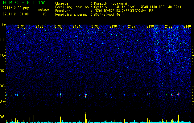Click the 0.7 frequency axis label
Screen dimensions: 194x123
click(x=3, y=101)
